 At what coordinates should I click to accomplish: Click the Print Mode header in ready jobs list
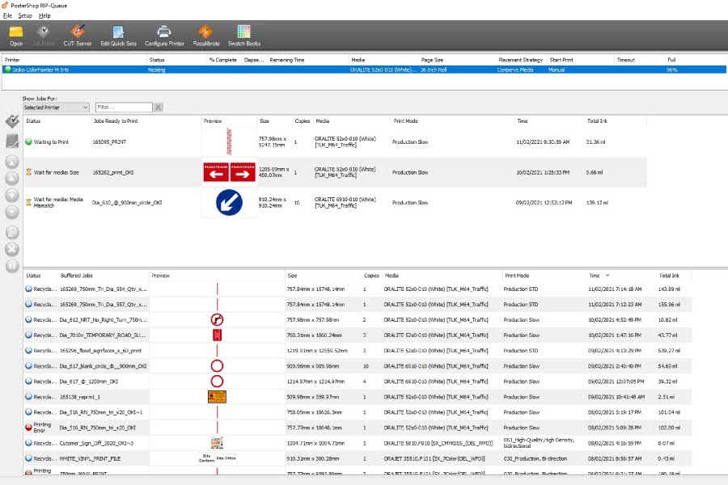[406, 121]
